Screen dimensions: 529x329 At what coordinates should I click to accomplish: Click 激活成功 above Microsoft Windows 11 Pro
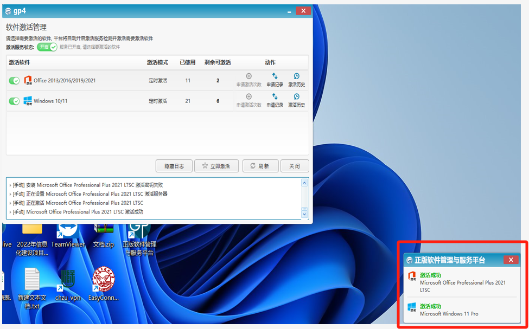coord(430,306)
